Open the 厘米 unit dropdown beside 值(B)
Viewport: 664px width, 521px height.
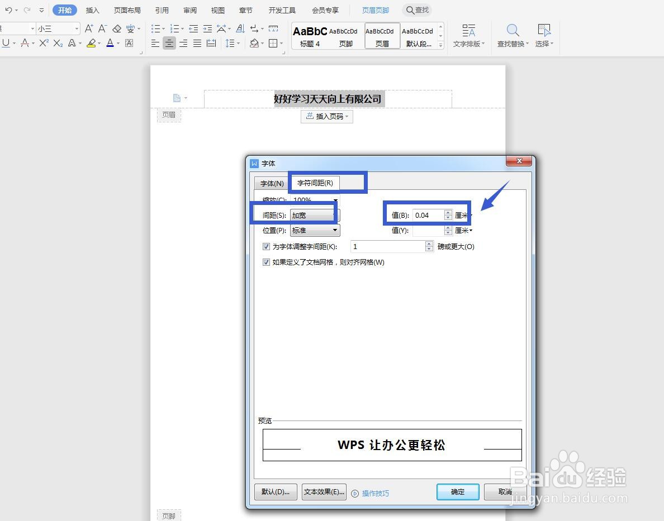[463, 214]
